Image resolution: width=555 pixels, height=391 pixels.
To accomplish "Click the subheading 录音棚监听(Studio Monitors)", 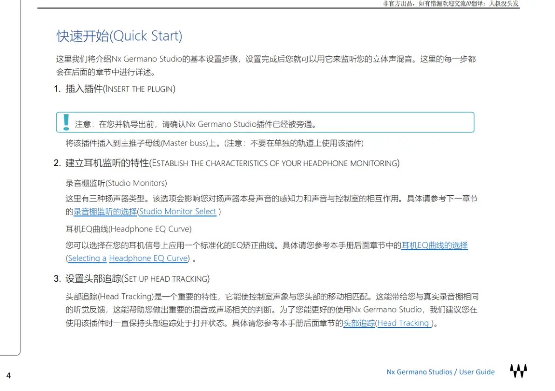I will point(116,183).
